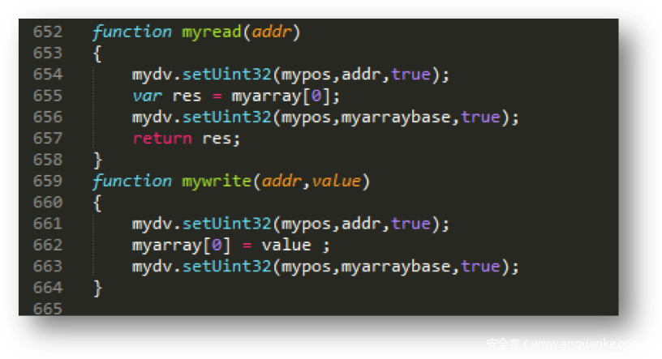Click myarraybase on line 656
The image size is (662, 359).
396,118
